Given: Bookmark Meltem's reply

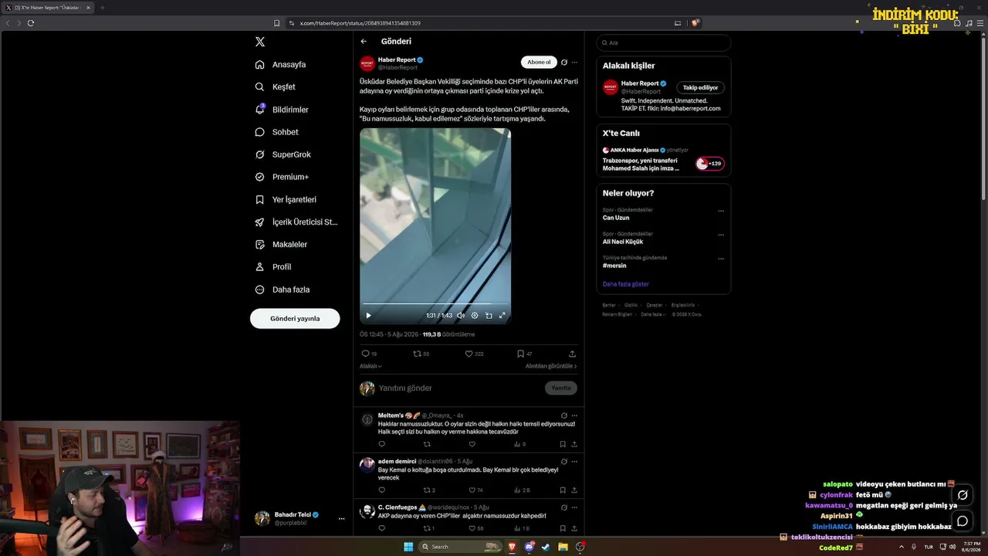Looking at the screenshot, I should [563, 444].
